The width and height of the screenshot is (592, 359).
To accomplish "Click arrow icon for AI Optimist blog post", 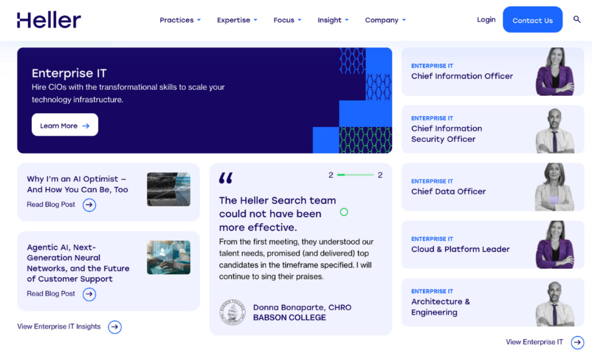I will (x=89, y=205).
